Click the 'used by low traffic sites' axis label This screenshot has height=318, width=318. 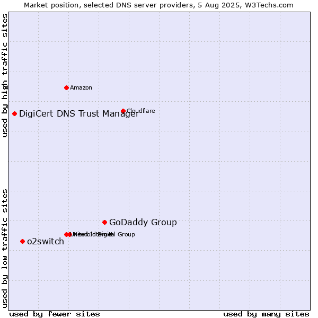5,249
